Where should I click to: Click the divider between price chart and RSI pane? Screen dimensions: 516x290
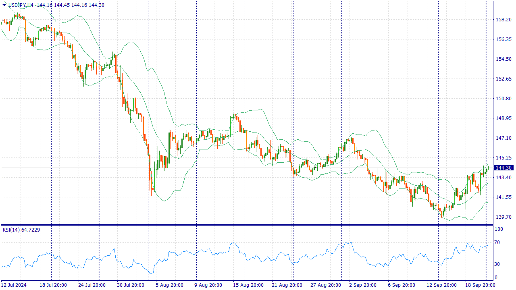pyautogui.click(x=247, y=225)
